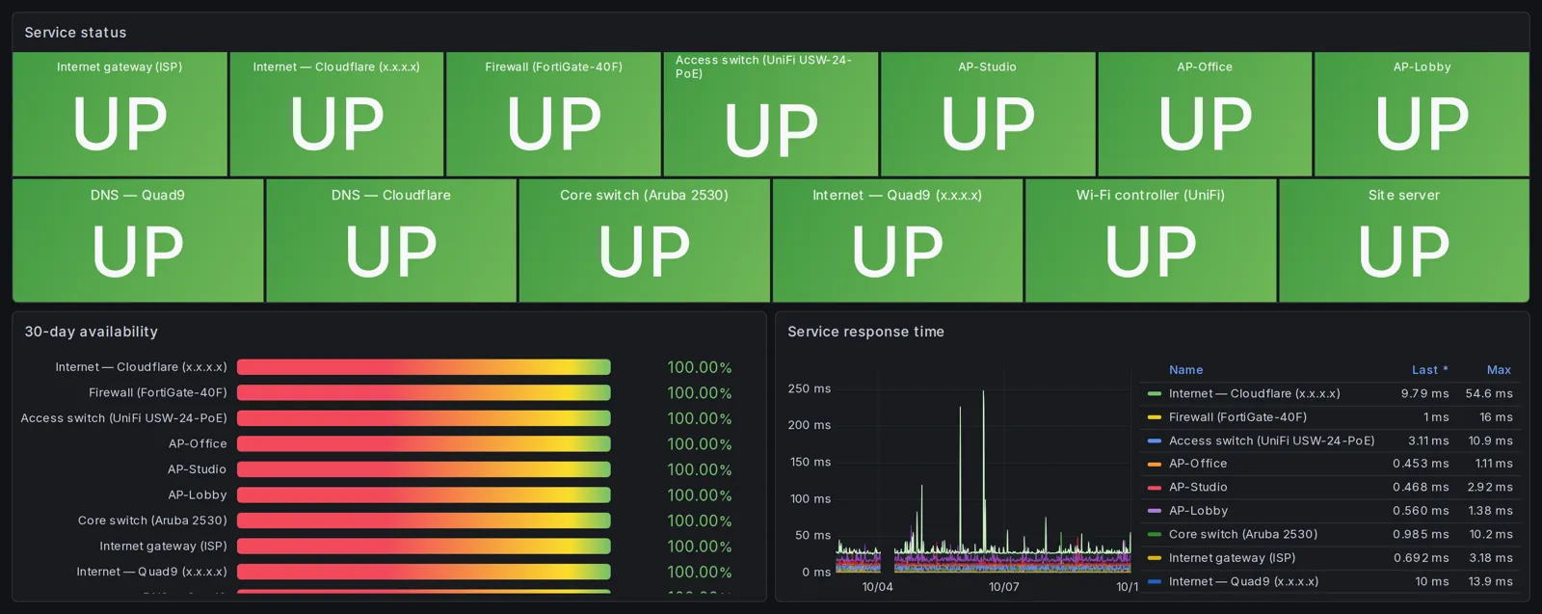Open color picker for Internet — Cloudflare legend swatch
Image resolution: width=1542 pixels, height=614 pixels.
click(1154, 393)
